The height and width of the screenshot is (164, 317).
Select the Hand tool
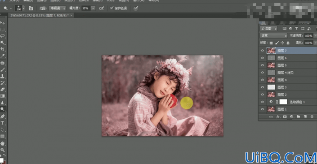pyautogui.click(x=2, y=143)
